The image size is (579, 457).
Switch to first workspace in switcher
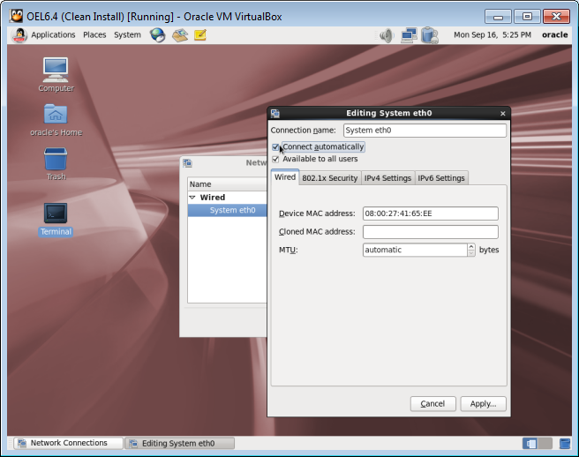(x=530, y=444)
